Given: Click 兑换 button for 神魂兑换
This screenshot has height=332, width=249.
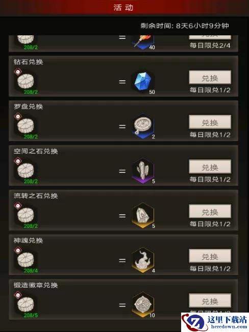Looking at the screenshot, I should [210, 256].
